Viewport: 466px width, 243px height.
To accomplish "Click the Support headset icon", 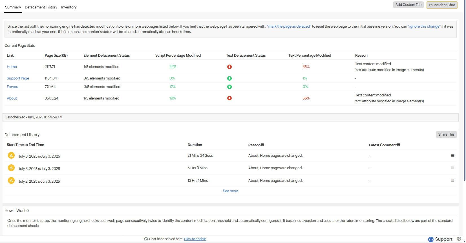I will [431, 239].
